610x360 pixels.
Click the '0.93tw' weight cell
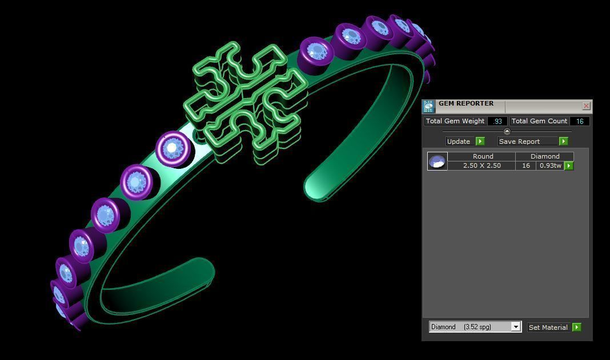(x=550, y=165)
